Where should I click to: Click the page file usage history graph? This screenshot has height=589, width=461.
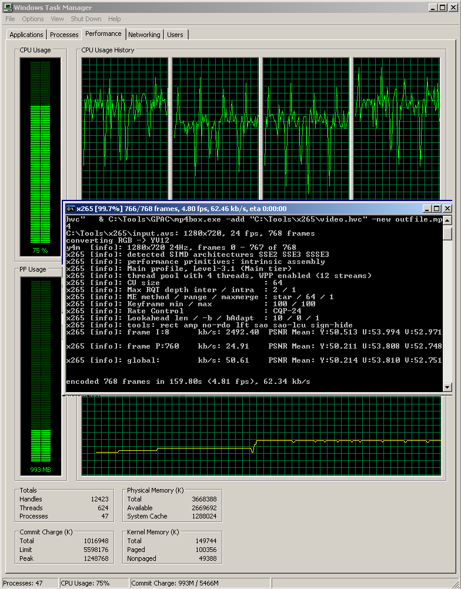coord(261,436)
